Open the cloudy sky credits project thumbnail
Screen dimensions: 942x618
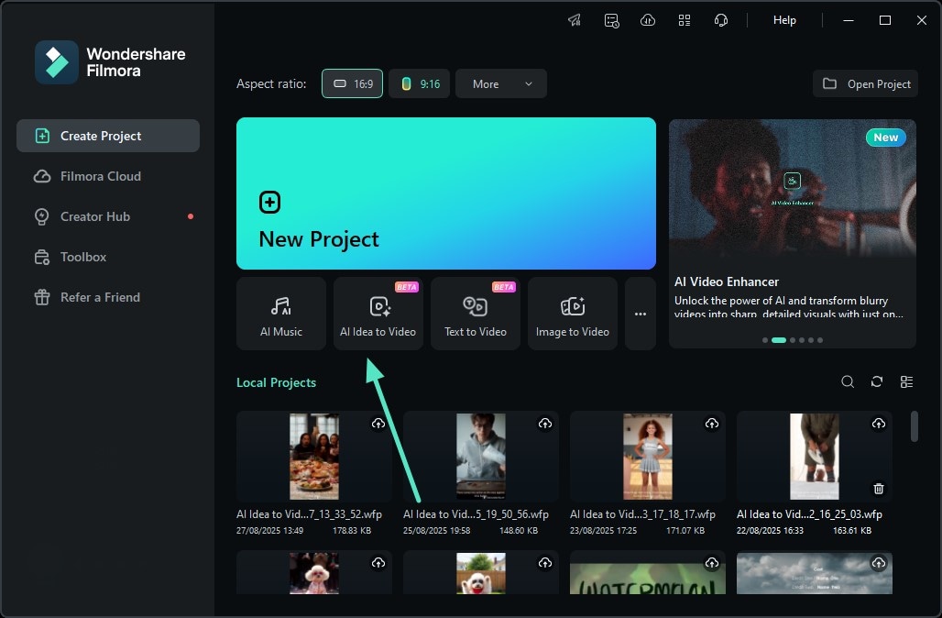click(814, 573)
